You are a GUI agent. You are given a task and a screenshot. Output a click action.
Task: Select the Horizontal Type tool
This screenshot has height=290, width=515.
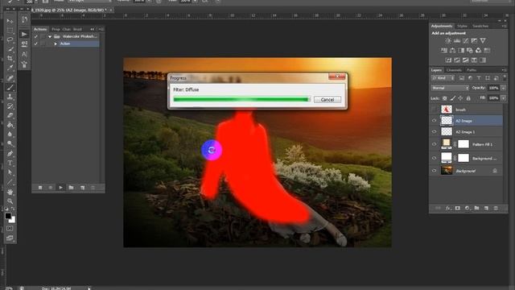click(10, 163)
